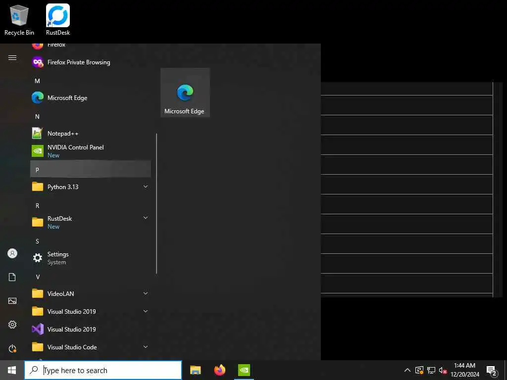The width and height of the screenshot is (507, 380).
Task: Click the muted volume tray icon
Action: [x=443, y=370]
